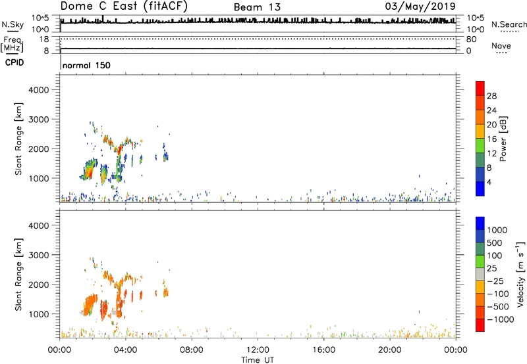Click the '16:00' time axis label

323,350
